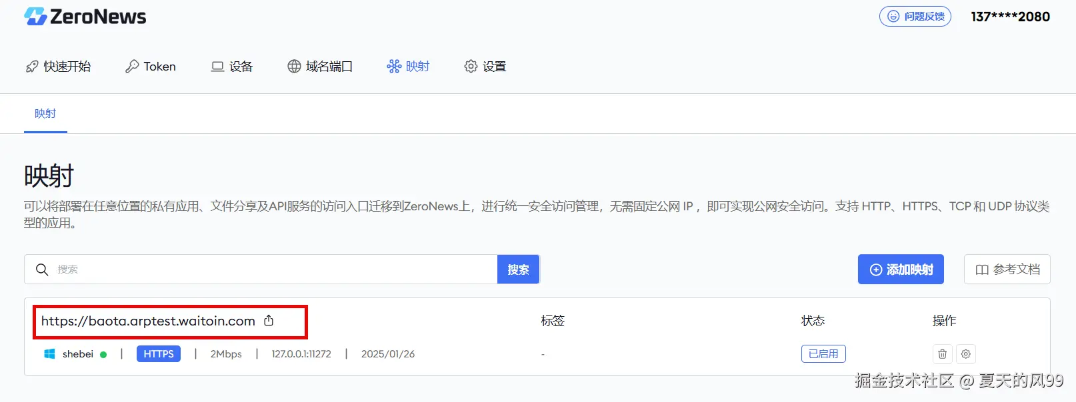The height and width of the screenshot is (402, 1076).
Task: Go to 快速开始 in the navigation
Action: click(59, 67)
